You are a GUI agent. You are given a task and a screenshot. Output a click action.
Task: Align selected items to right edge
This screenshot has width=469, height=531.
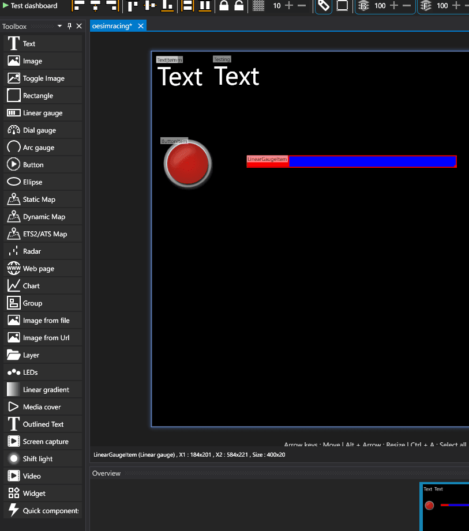[112, 6]
